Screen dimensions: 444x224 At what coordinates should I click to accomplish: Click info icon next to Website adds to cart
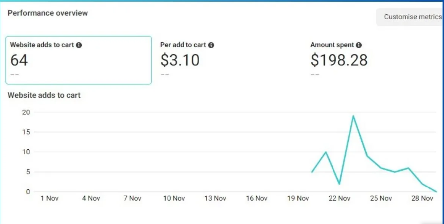pos(79,45)
